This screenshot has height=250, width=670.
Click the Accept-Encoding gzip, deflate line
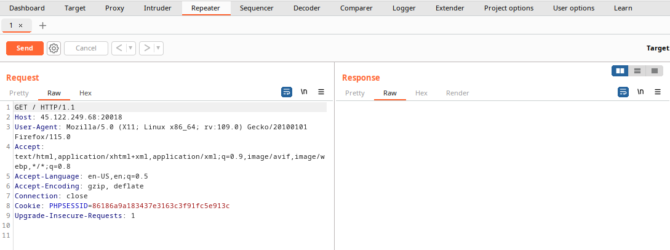[x=79, y=187]
